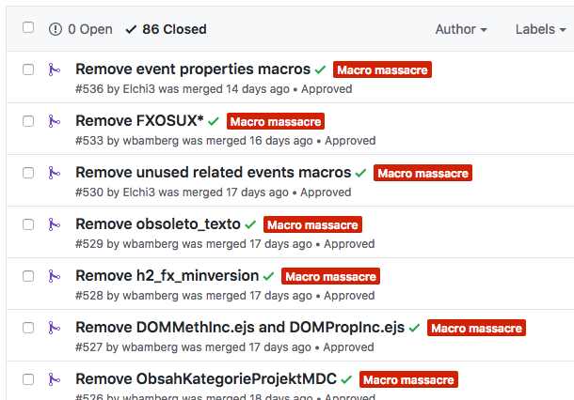Select checkbox for Remove obsoleto_texto
This screenshot has height=400, width=574.
(x=28, y=224)
